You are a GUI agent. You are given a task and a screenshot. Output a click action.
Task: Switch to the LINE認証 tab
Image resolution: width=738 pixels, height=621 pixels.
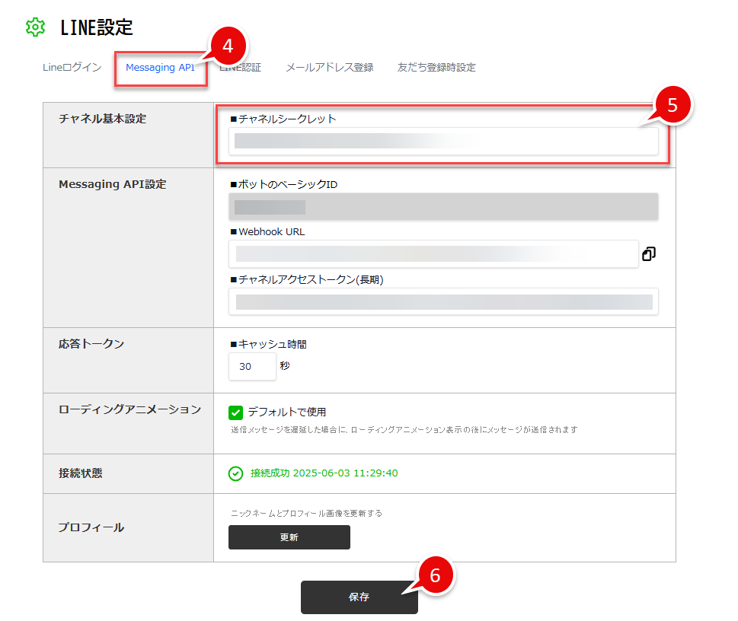[242, 68]
